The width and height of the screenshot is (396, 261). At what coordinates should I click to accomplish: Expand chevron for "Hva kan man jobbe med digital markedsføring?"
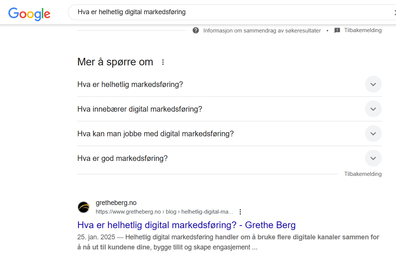pyautogui.click(x=373, y=134)
